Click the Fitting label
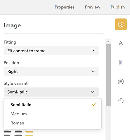 (10, 42)
